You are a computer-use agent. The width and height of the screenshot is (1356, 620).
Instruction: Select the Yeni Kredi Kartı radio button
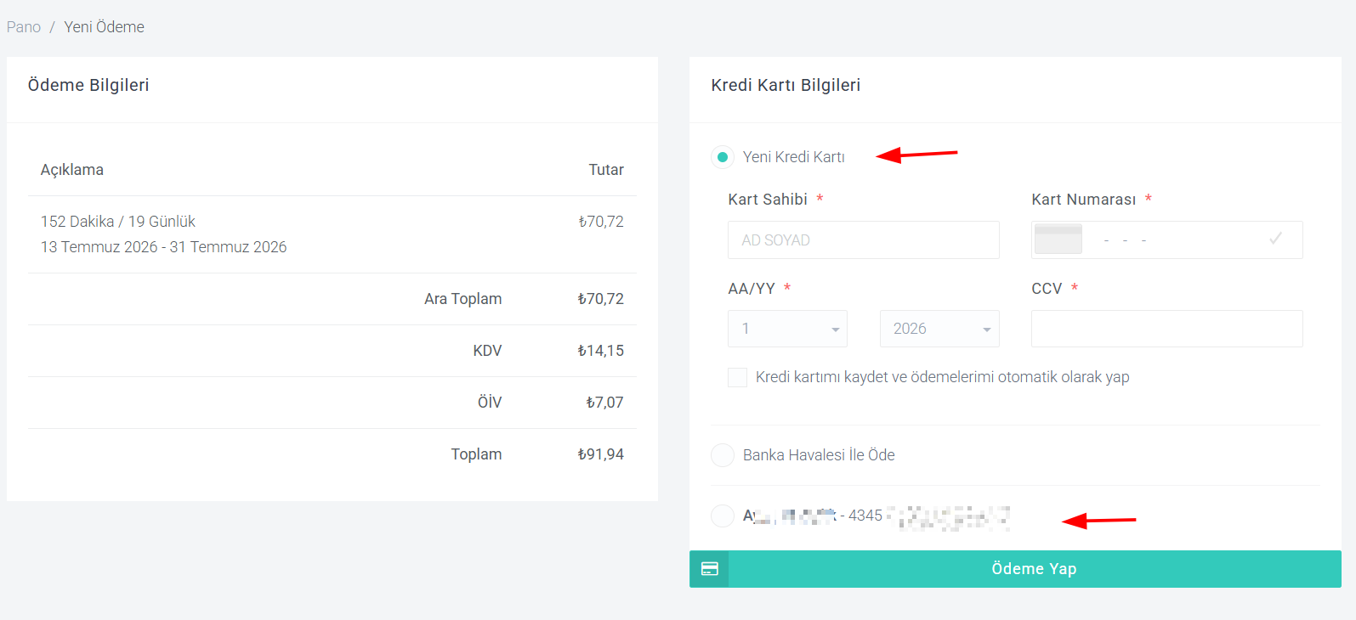click(723, 157)
